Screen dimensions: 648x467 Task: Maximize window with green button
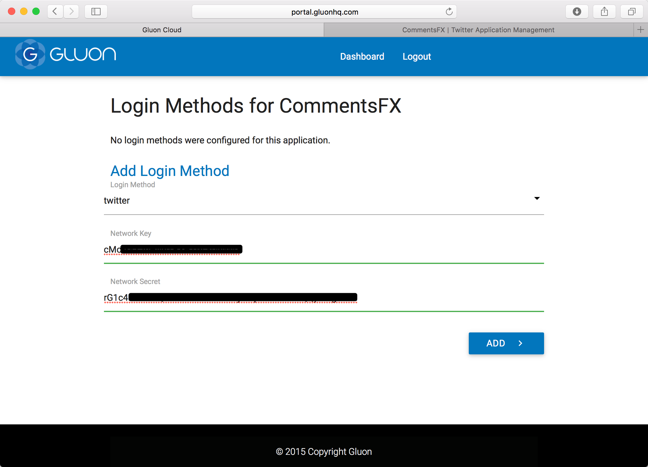36,12
